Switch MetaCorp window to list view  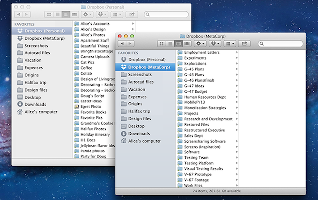pyautogui.click(x=170, y=44)
